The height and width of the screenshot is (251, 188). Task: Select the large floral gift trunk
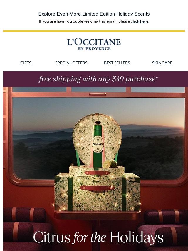click(97, 192)
